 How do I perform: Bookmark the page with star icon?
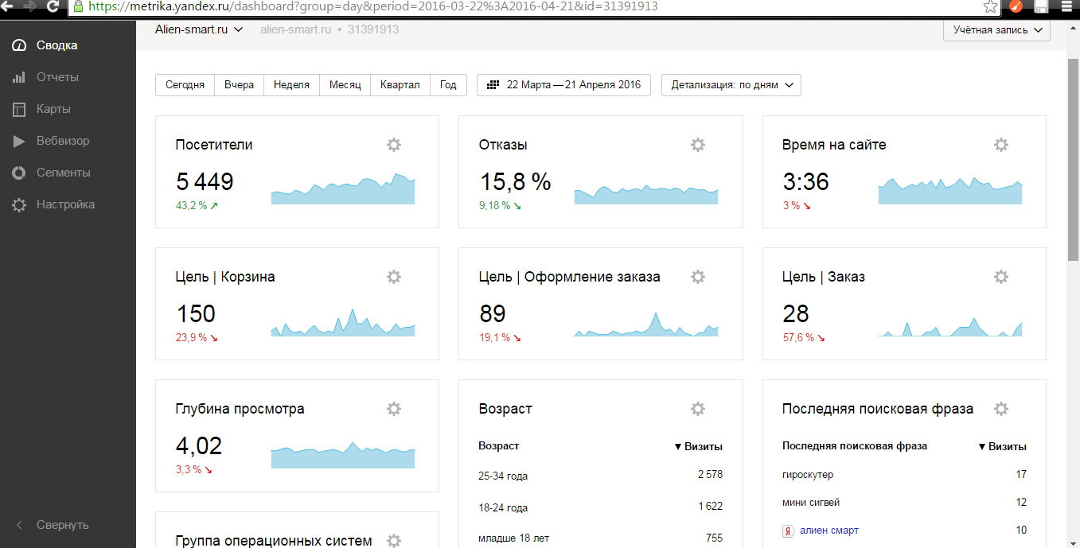tap(990, 6)
